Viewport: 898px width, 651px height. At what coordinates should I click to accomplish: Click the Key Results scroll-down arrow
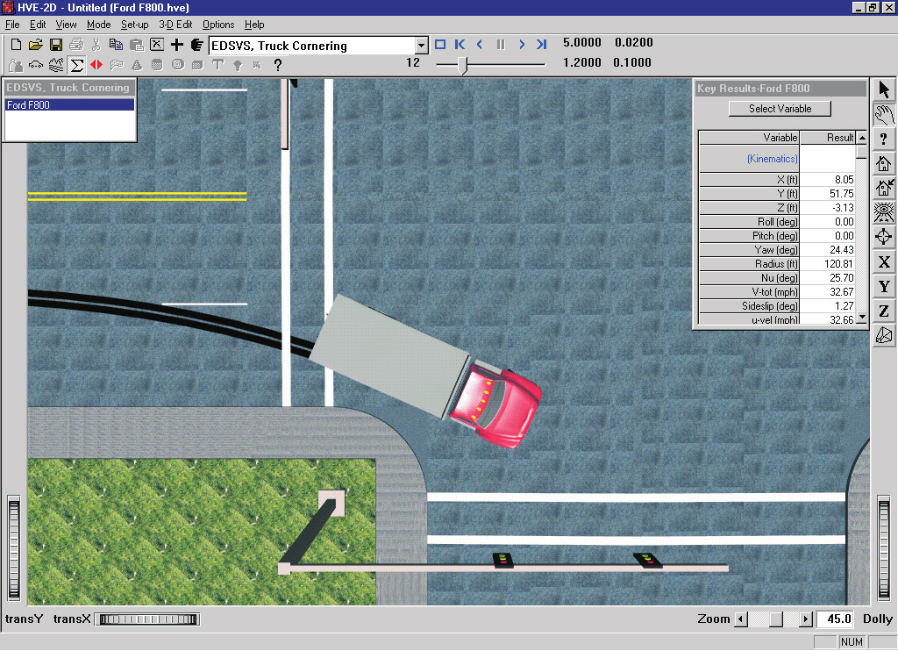(861, 318)
